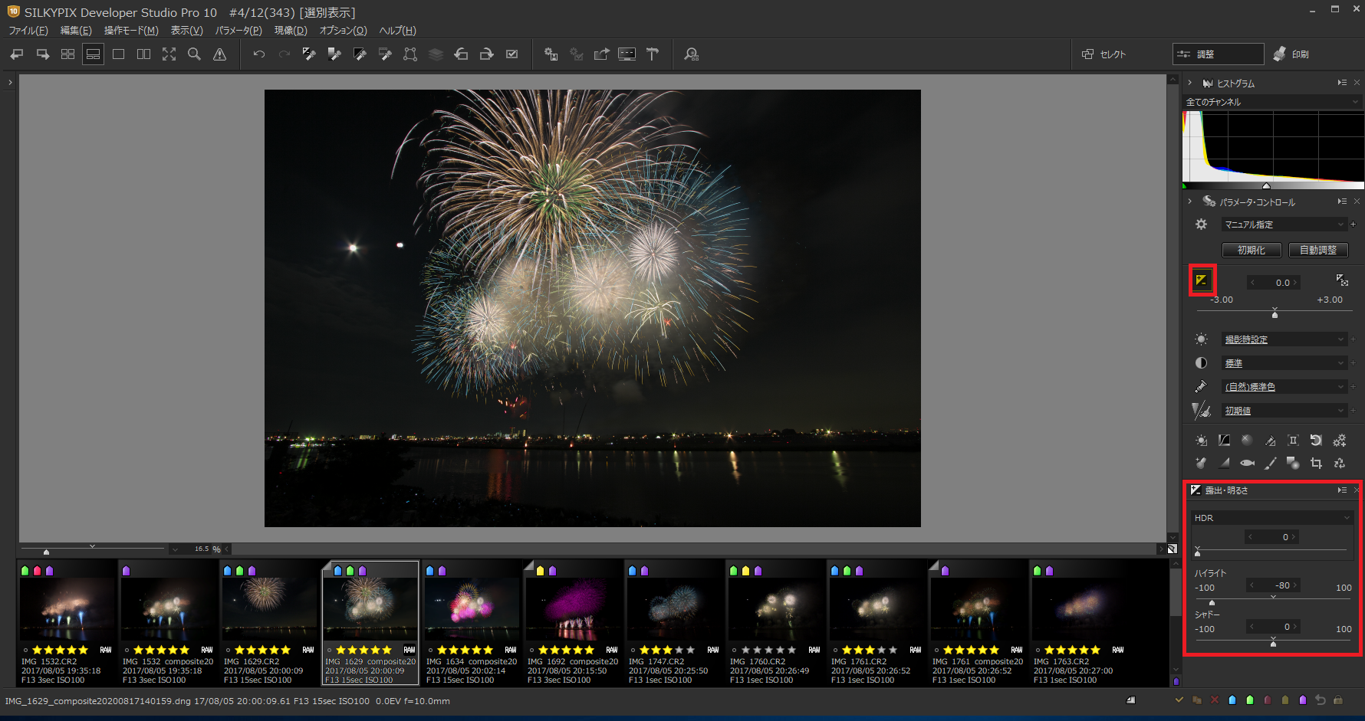1365x721 pixels.
Task: Toggle blue tag mark in status bar
Action: (1232, 700)
